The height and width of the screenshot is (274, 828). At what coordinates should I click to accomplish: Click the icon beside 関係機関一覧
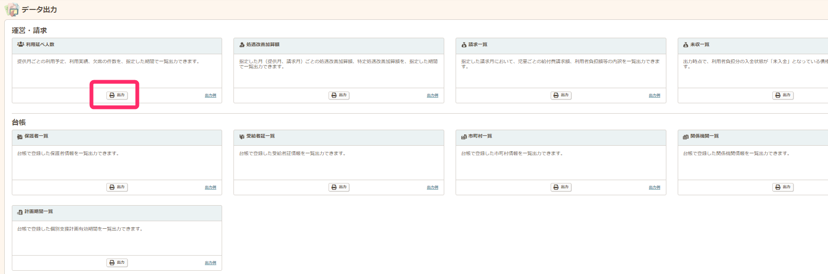pos(686,137)
